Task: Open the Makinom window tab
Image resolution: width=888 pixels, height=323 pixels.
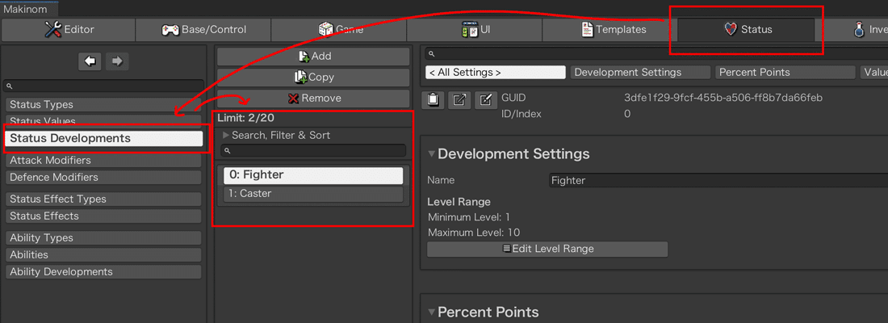Action: click(29, 9)
